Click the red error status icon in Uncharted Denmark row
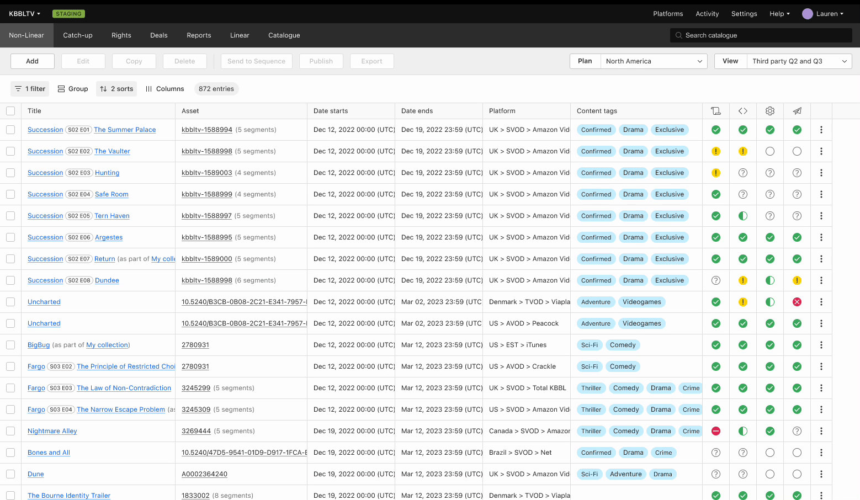Viewport: 860px width, 500px height. [797, 302]
